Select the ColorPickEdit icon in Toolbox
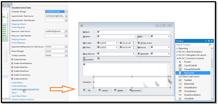This screenshot has width=218, height=104. [x=180, y=65]
